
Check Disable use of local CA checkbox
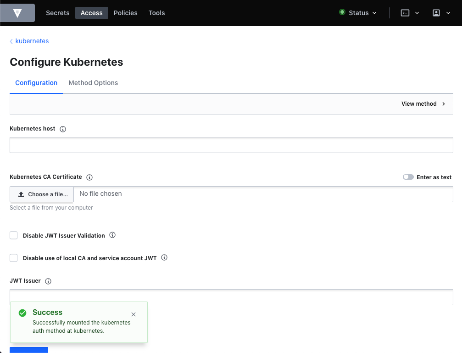point(13,257)
